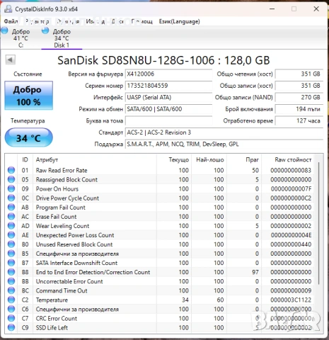Click the 34 °C temperature indicator
This screenshot has width=329, height=340.
28,138
